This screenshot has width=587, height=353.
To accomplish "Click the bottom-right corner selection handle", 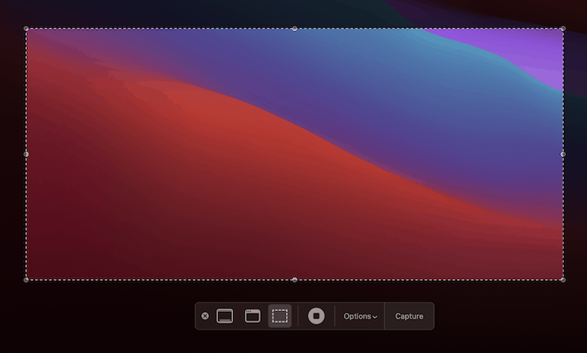I will (563, 279).
